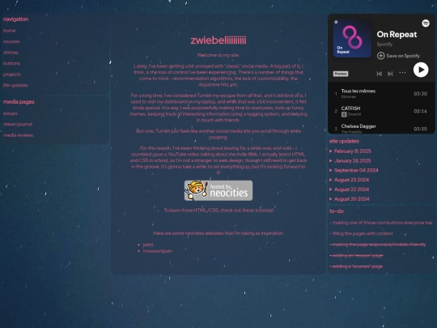
Task: Select the track Tous les mêmes
Action: click(x=359, y=91)
